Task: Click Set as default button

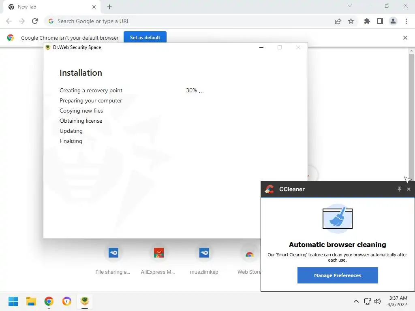Action: [145, 38]
